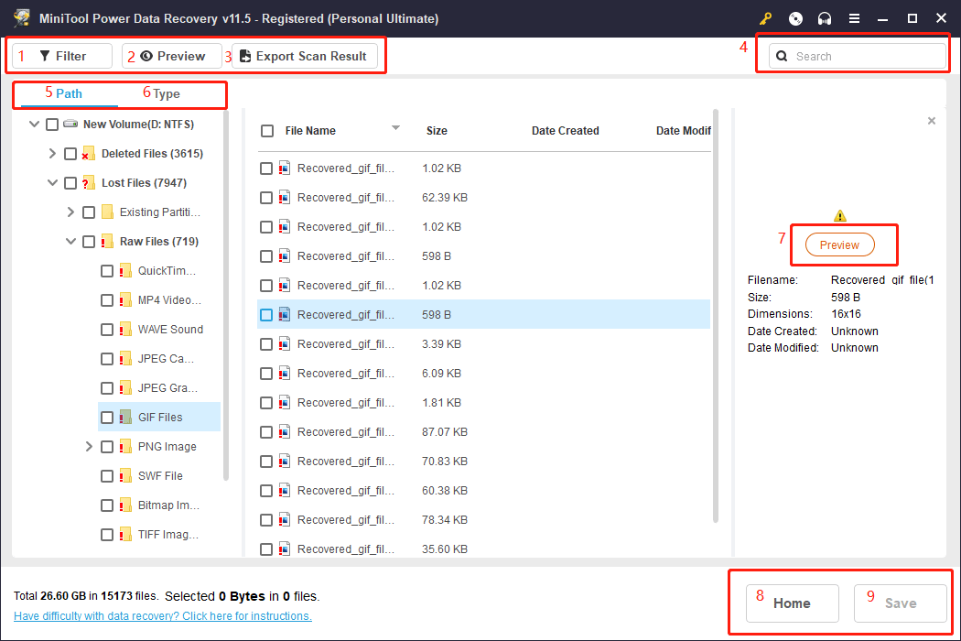Check the 35.60 KB gif file checkbox
The width and height of the screenshot is (961, 641).
[x=266, y=549]
